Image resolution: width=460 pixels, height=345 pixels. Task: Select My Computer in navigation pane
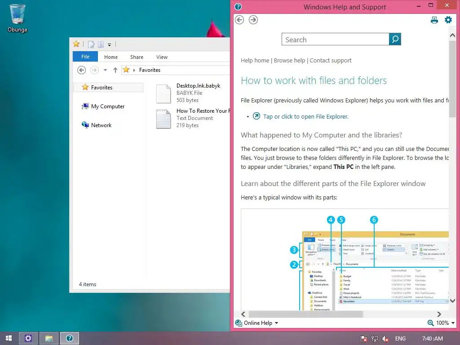point(103,106)
